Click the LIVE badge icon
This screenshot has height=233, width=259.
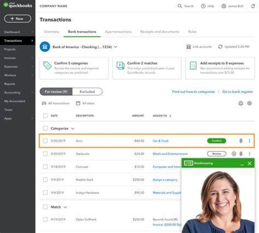tap(188, 163)
